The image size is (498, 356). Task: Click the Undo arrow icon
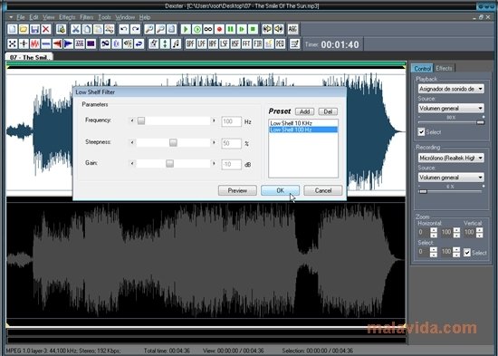click(x=124, y=29)
